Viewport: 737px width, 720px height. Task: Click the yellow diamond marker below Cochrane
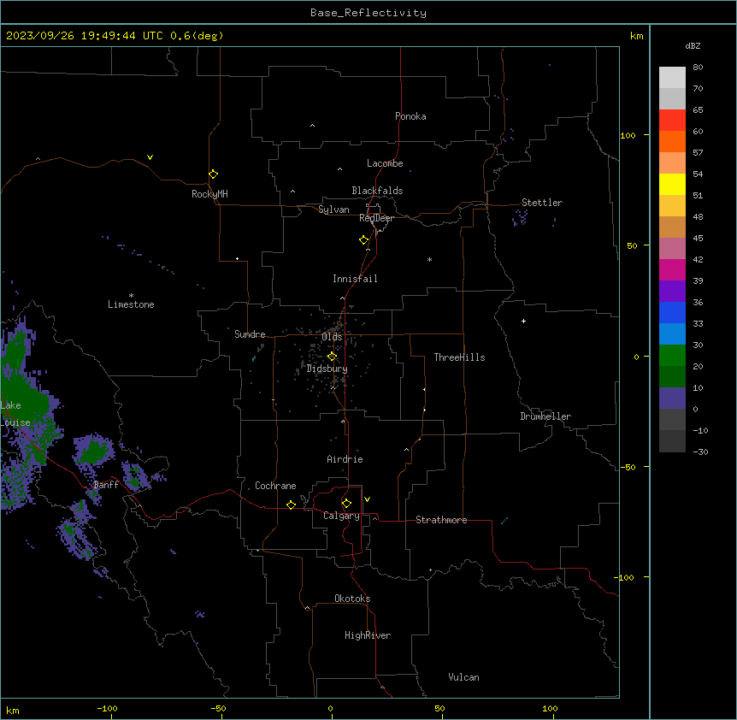[x=291, y=505]
